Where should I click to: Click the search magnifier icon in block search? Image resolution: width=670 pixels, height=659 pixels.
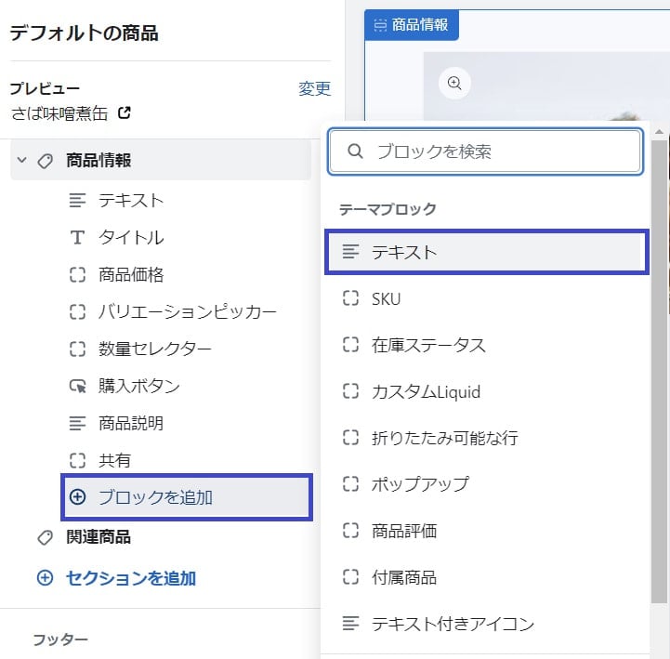(x=355, y=152)
